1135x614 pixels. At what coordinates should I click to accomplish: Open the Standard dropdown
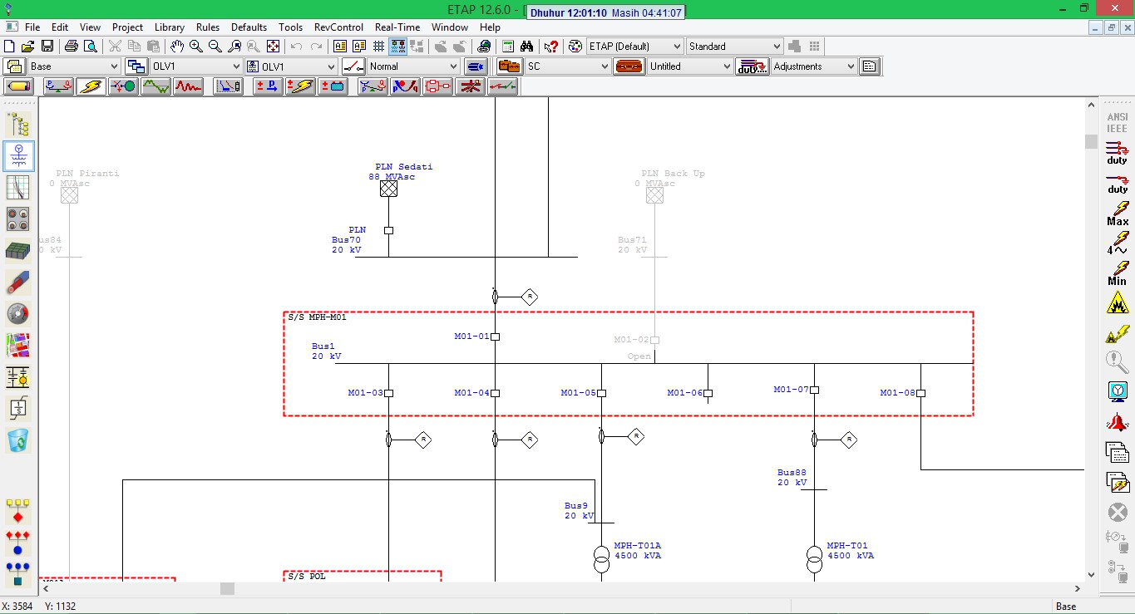pyautogui.click(x=735, y=47)
